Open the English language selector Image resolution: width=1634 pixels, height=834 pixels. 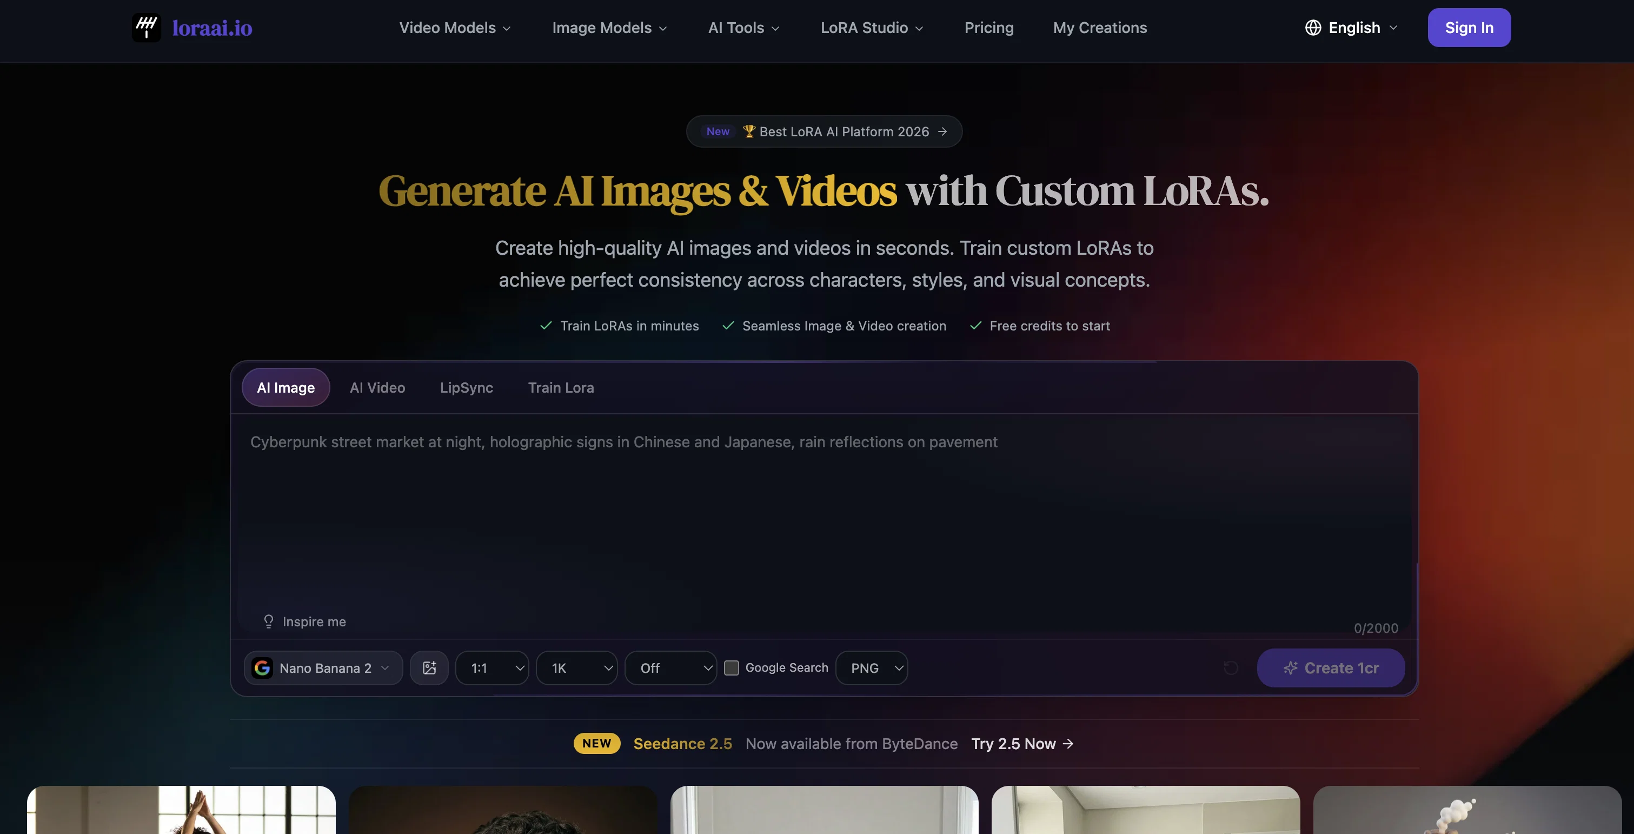tap(1351, 27)
